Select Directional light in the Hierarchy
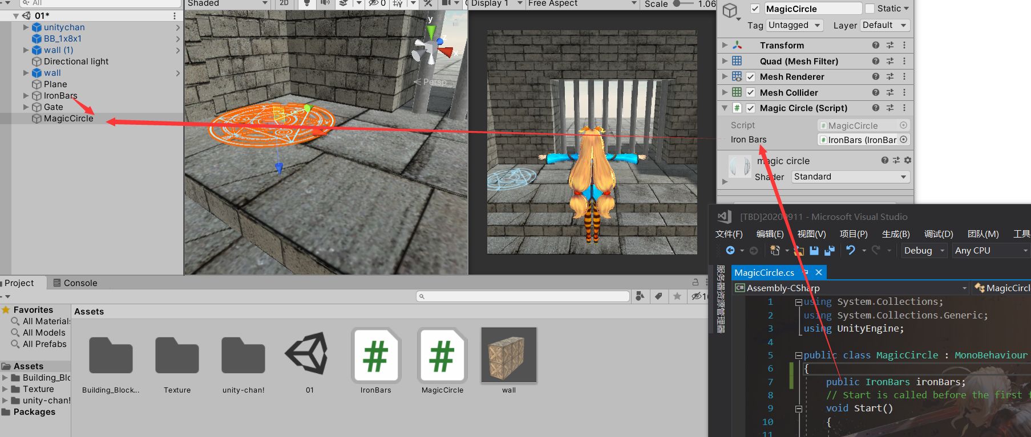 point(76,62)
